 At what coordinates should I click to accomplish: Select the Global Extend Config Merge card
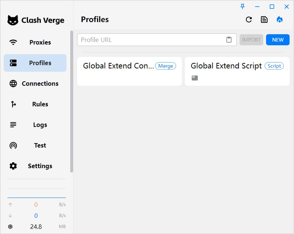tap(129, 71)
